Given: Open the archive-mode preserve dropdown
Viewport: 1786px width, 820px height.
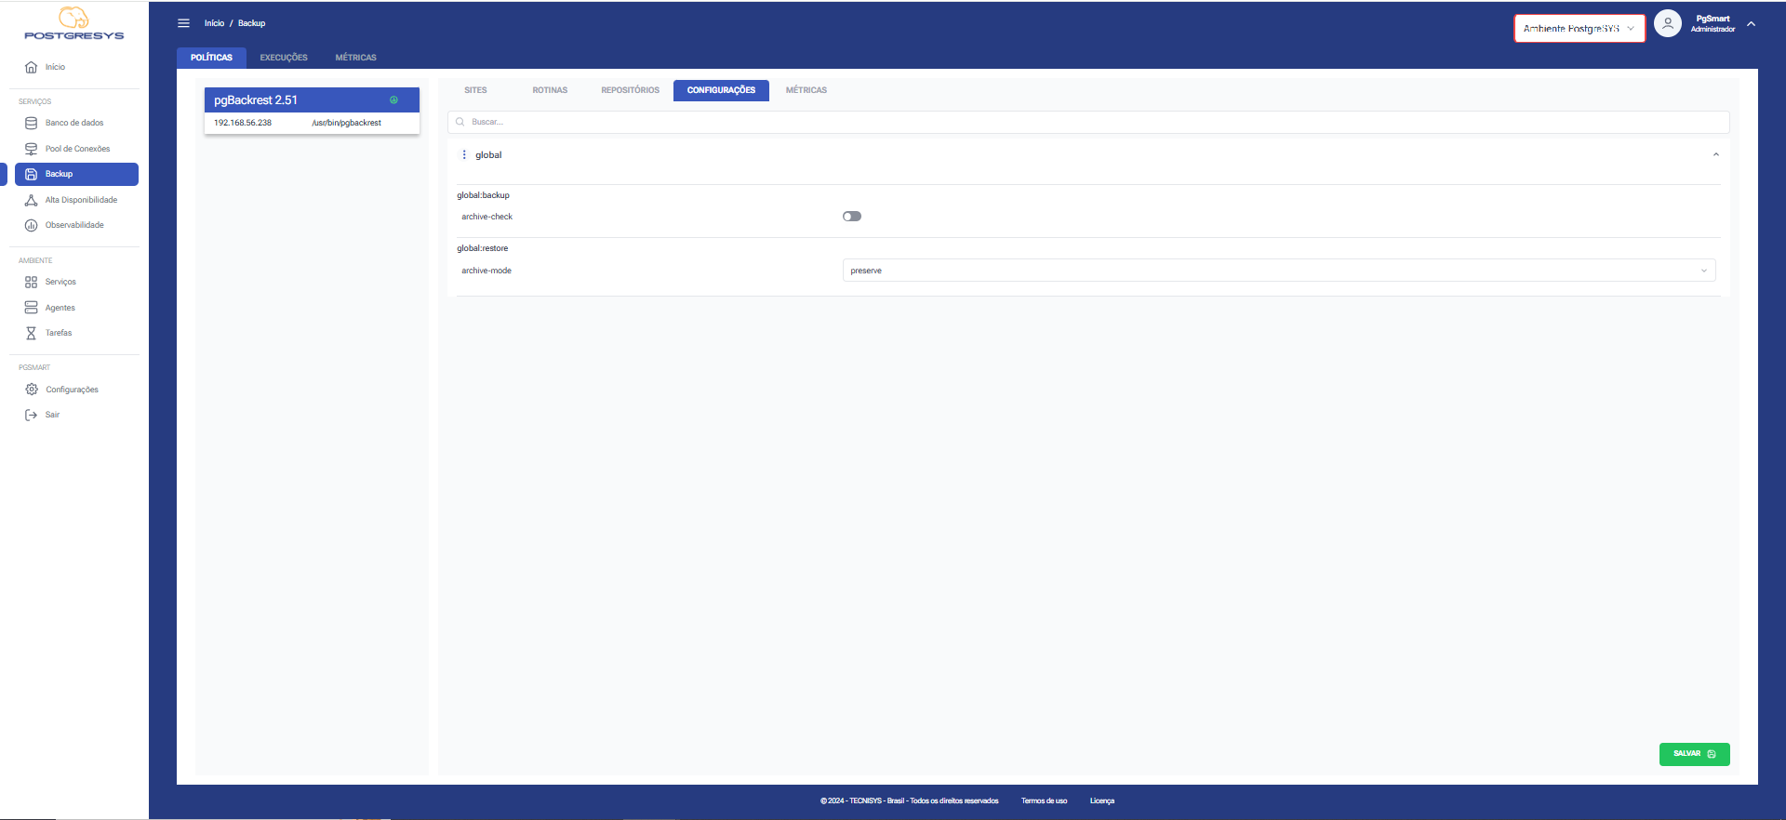Looking at the screenshot, I should coord(1279,271).
